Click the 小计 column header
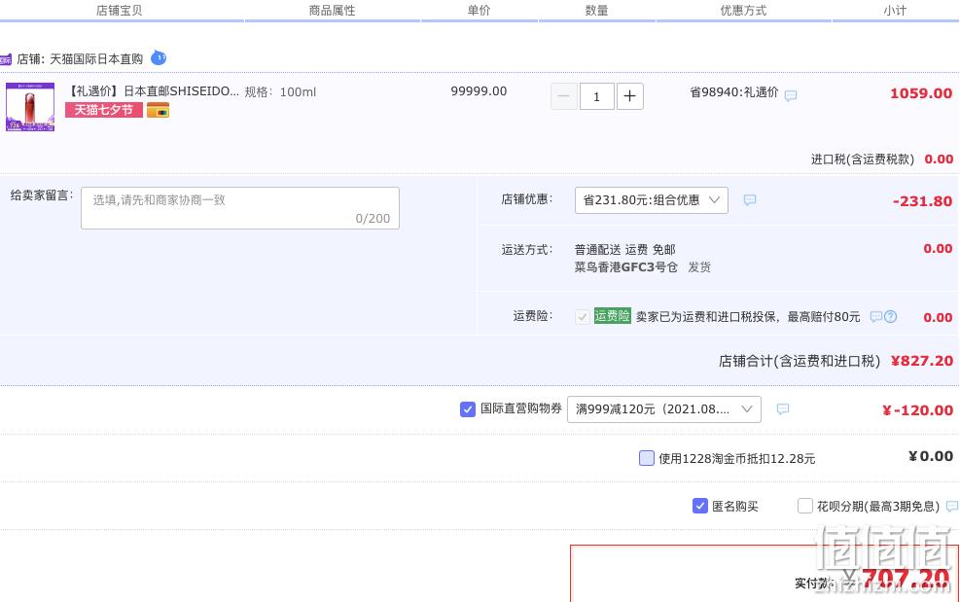Viewport: 960px width, 602px height. click(x=895, y=11)
